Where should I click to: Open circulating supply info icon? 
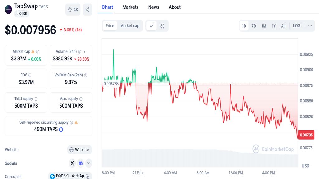[x=71, y=122]
